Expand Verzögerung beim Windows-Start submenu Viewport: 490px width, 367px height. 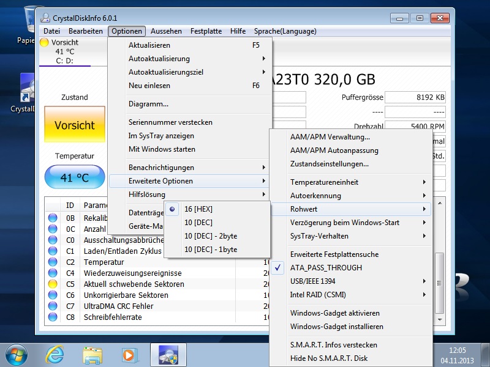tap(351, 223)
